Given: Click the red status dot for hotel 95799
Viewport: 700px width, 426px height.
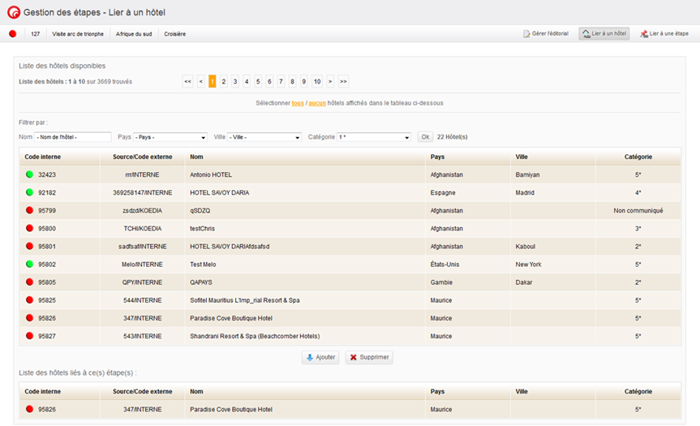Looking at the screenshot, I should 29,210.
